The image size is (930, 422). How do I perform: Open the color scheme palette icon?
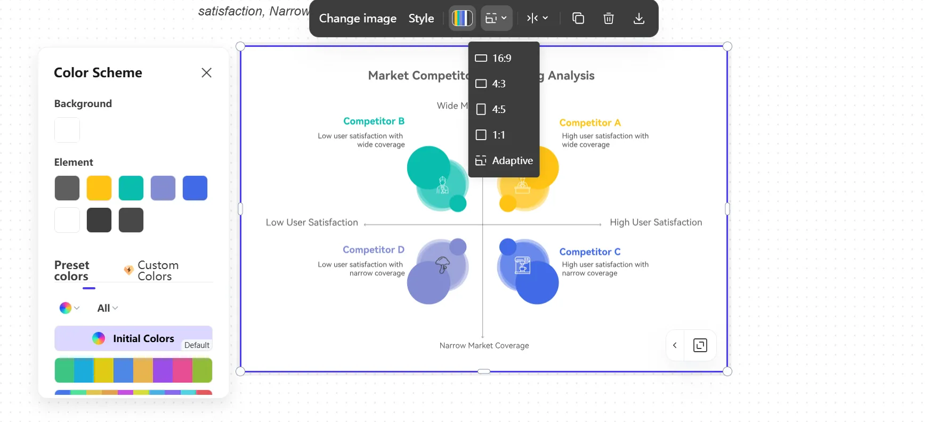(462, 18)
